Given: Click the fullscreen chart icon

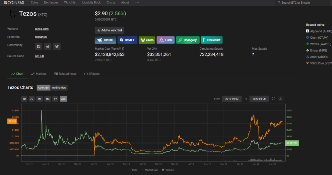Looking at the screenshot, I should coord(274,99).
